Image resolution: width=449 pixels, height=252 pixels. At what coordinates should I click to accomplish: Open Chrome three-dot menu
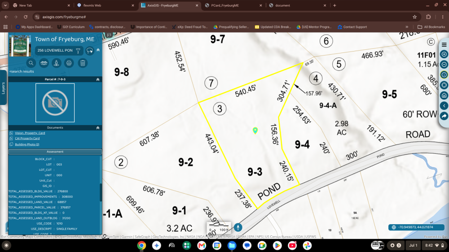(x=443, y=17)
